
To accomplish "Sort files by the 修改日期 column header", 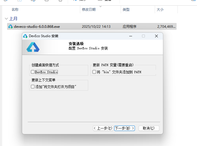I will tap(89, 10).
